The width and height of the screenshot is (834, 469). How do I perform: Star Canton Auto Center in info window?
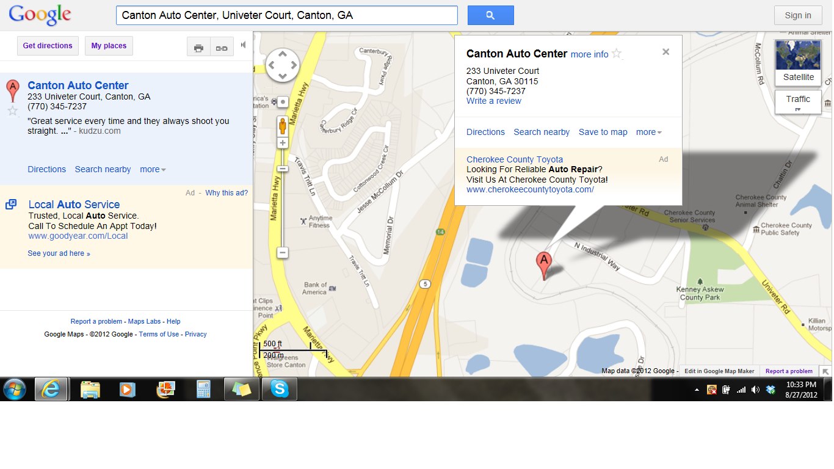point(617,54)
